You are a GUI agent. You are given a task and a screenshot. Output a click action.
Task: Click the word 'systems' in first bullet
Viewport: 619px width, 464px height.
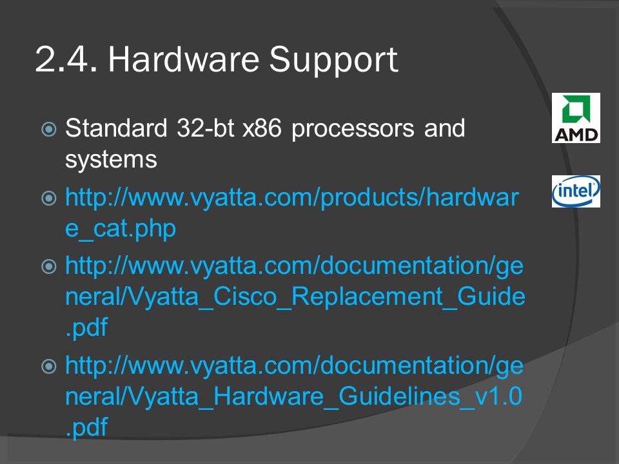pos(111,160)
